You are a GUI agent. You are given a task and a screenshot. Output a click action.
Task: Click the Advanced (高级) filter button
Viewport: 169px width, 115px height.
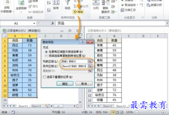coord(78,12)
